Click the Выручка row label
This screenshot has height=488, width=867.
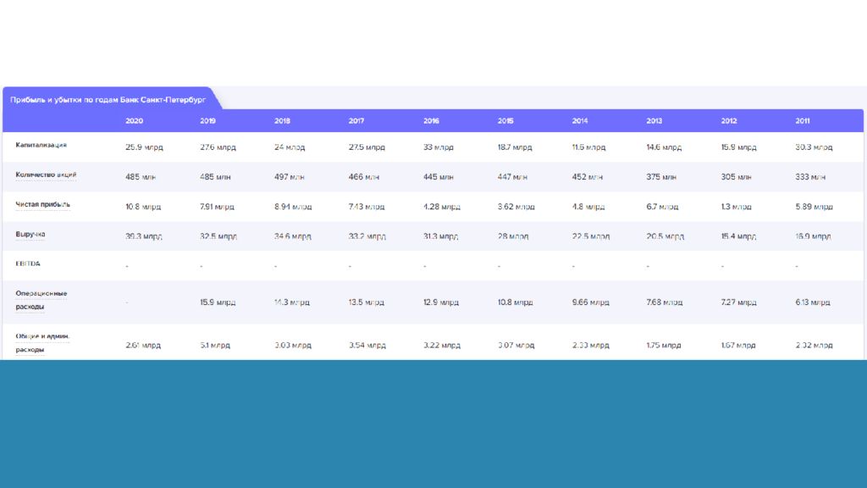click(30, 235)
